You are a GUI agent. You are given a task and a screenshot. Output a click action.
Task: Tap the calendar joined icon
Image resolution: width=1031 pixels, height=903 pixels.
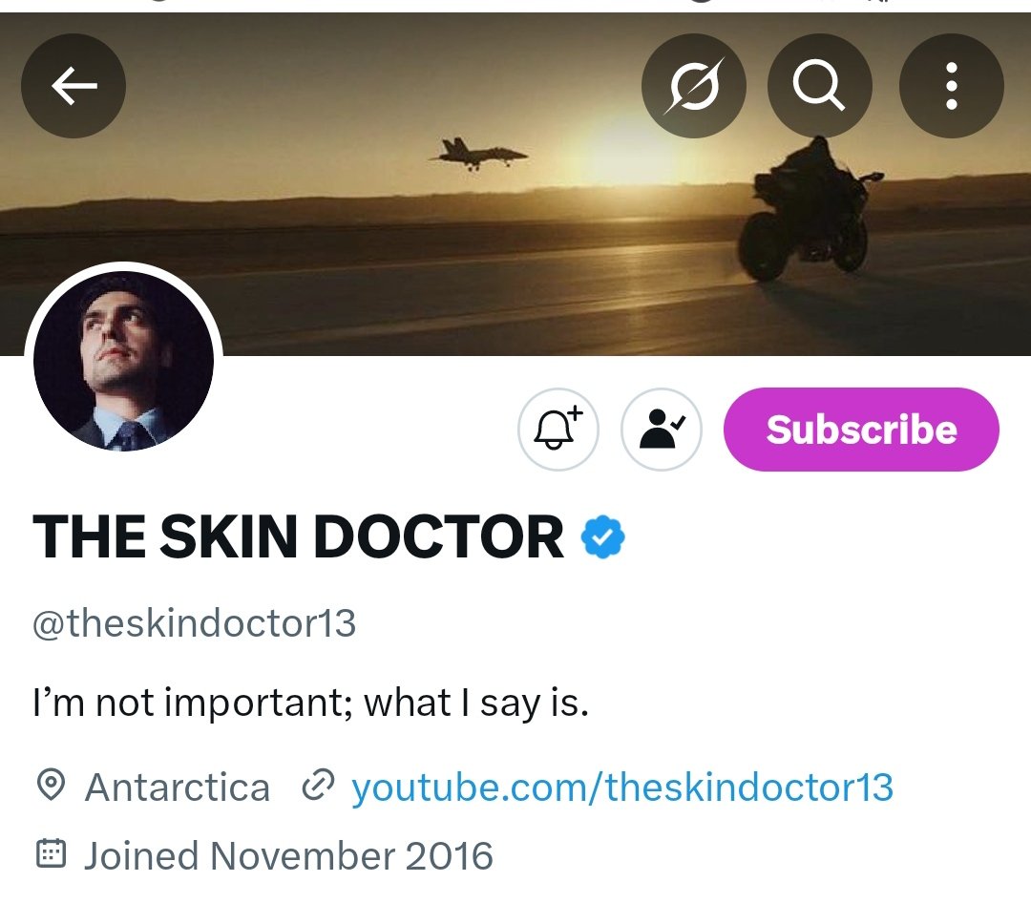(x=51, y=853)
